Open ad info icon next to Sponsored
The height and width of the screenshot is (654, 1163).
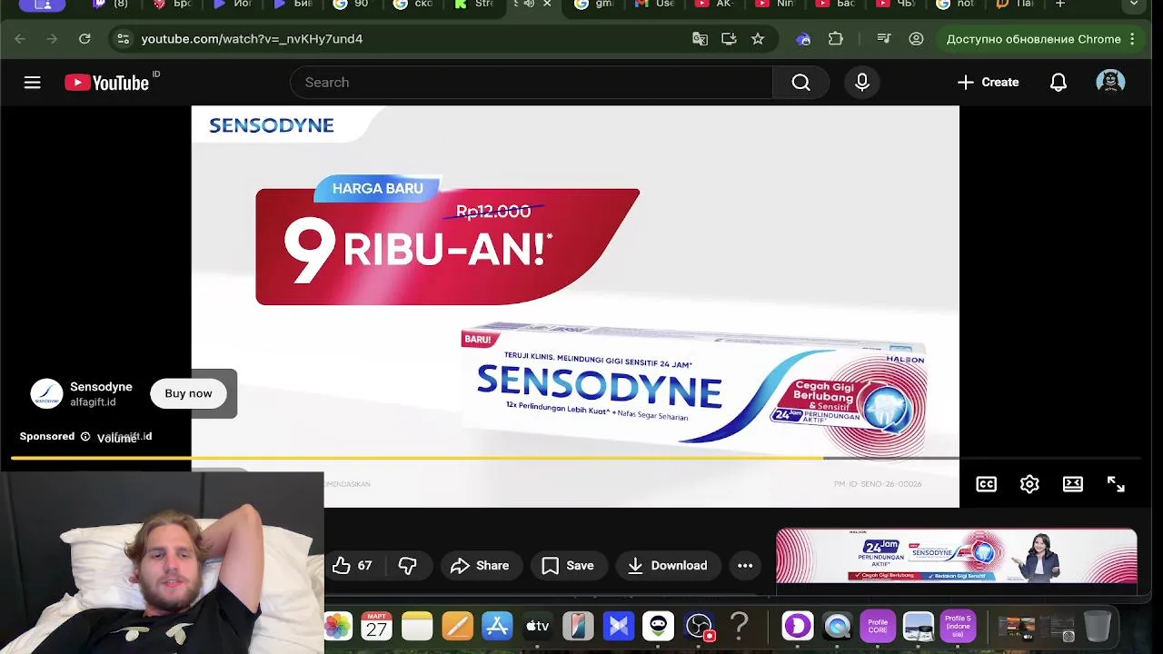(x=85, y=437)
